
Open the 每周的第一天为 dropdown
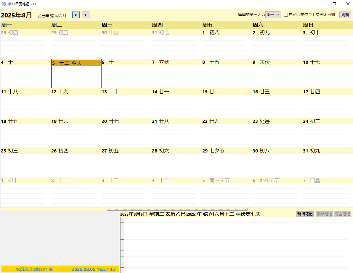(273, 15)
